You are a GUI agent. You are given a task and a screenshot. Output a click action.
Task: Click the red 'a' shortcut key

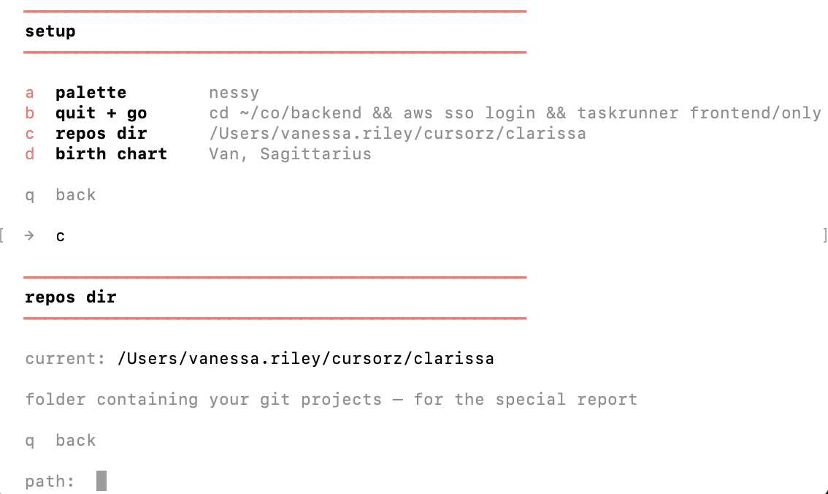pos(30,93)
